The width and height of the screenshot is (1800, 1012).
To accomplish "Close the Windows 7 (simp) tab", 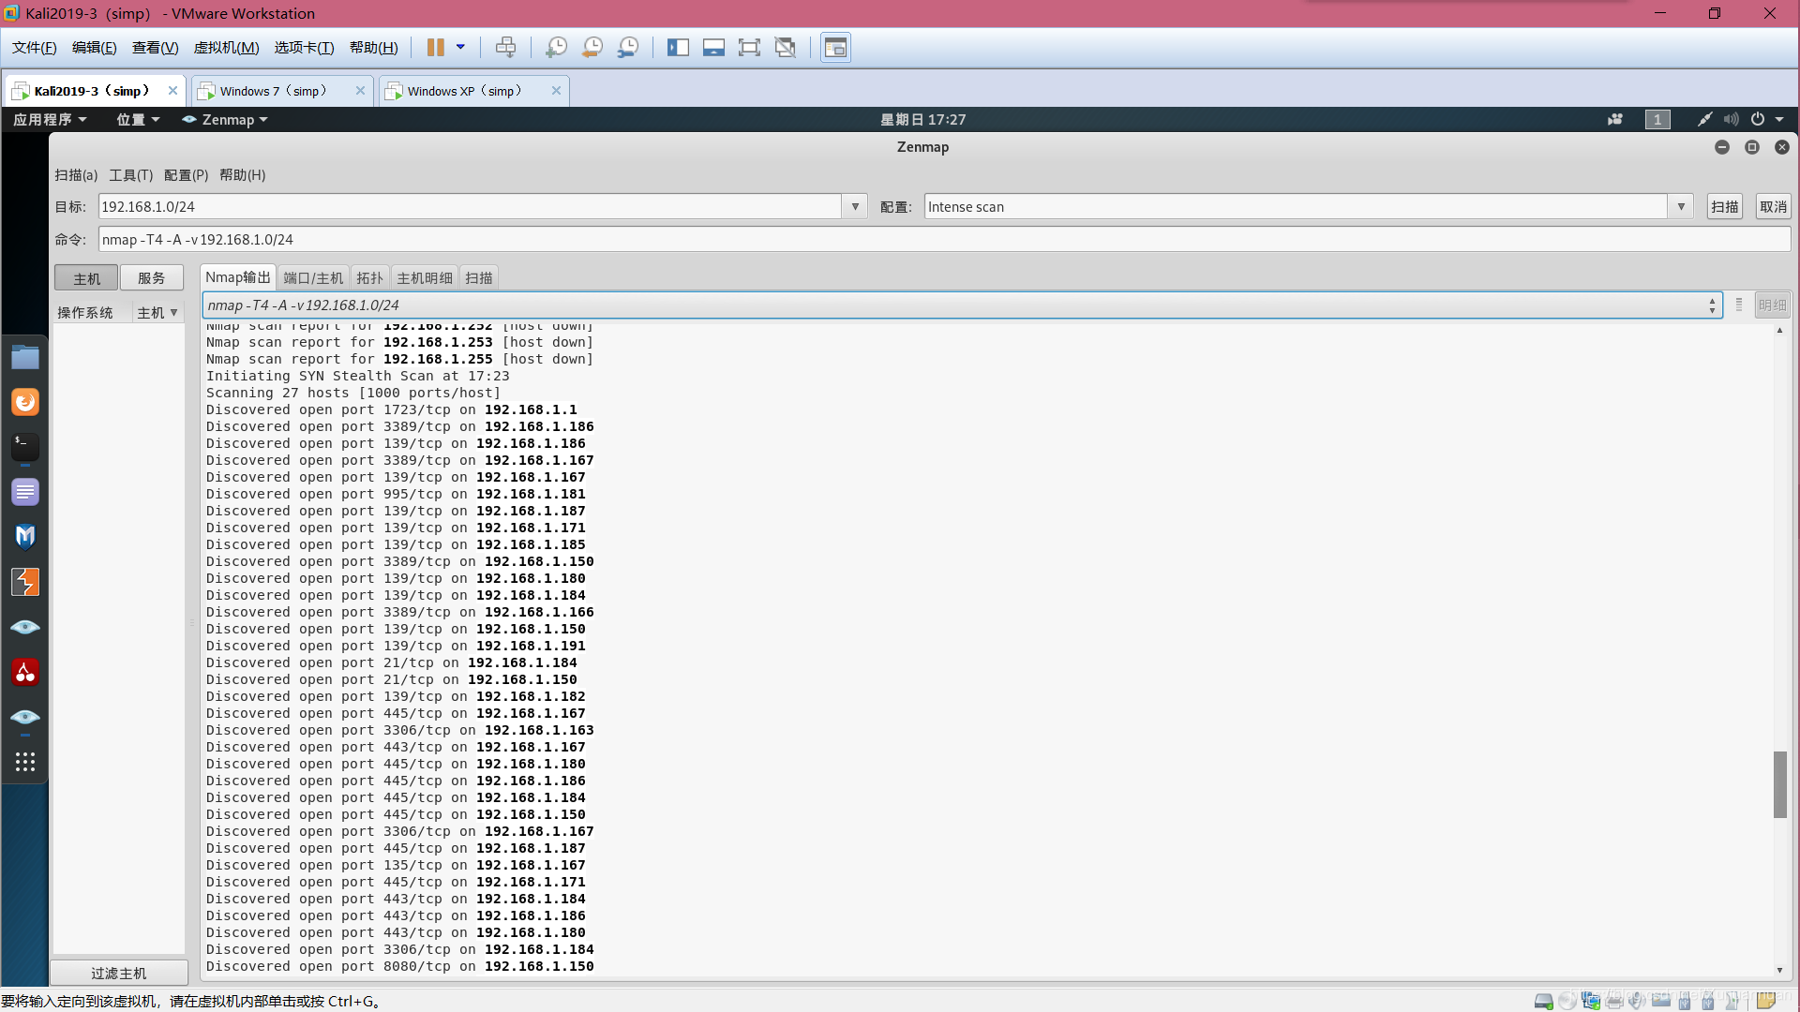I will click(x=360, y=91).
